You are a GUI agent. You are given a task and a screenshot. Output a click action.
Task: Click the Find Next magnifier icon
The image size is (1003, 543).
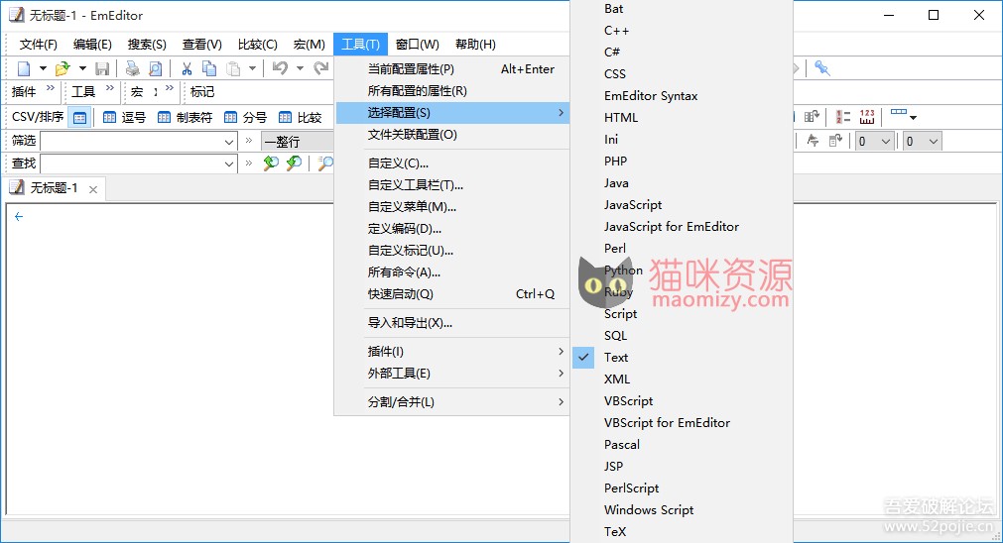(294, 163)
